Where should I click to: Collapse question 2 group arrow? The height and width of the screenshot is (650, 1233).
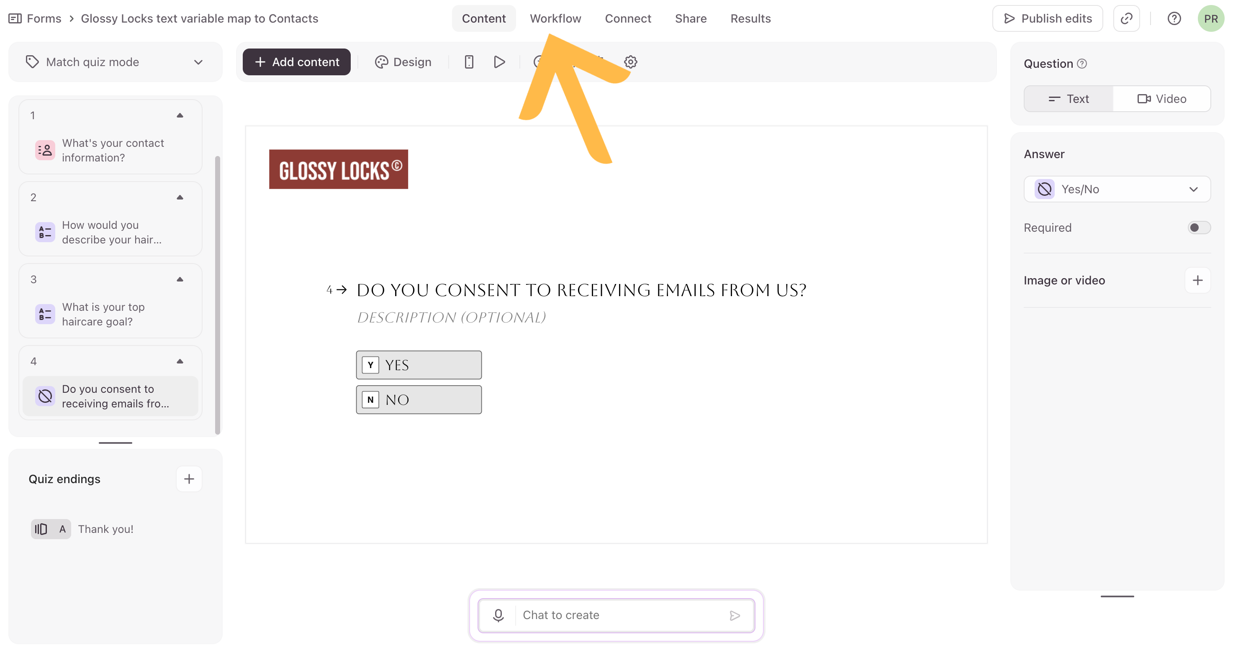180,197
